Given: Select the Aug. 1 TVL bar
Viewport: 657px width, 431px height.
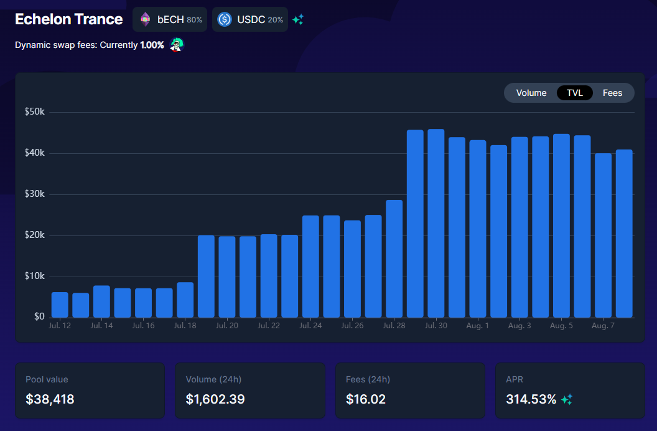Looking at the screenshot, I should click(x=478, y=229).
